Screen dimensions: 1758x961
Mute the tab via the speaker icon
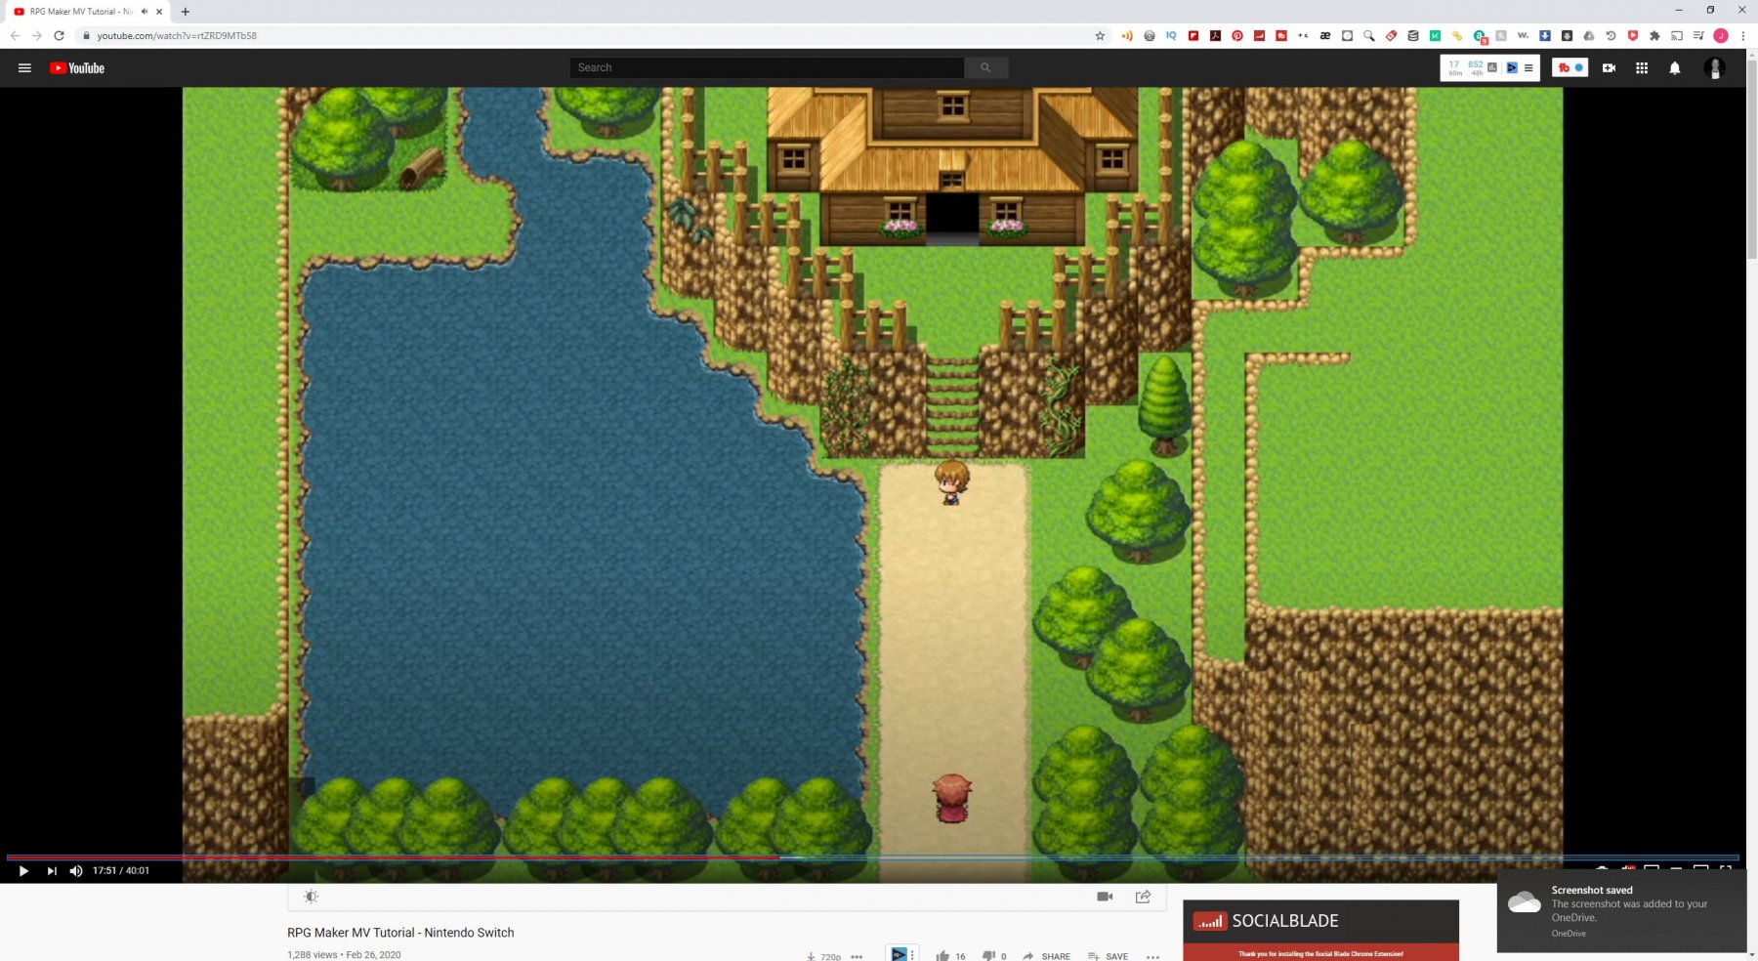click(x=145, y=12)
